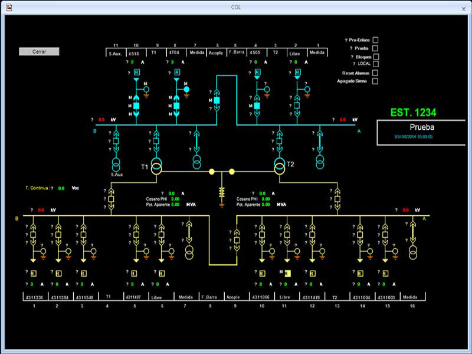This screenshot has width=472, height=354.
Task: Check the Apagado Sirena box
Action: coord(375,81)
